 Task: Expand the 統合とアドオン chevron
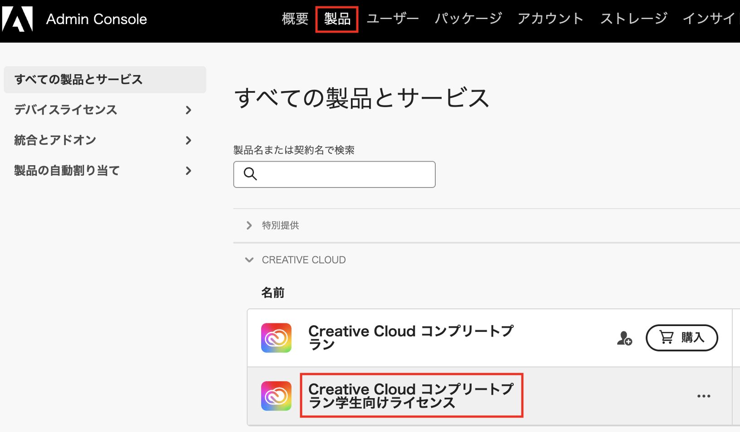pos(189,140)
